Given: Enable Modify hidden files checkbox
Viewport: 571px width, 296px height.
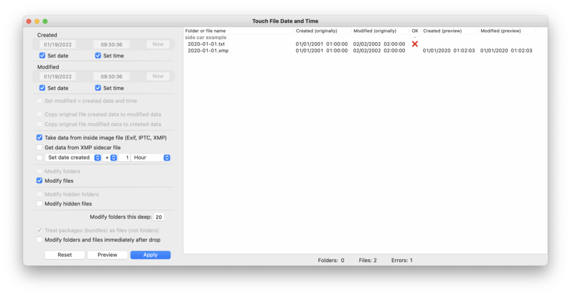Looking at the screenshot, I should (x=40, y=204).
